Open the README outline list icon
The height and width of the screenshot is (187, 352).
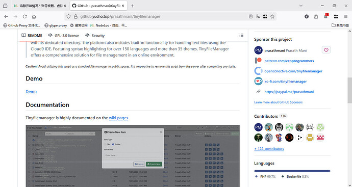tap(241, 35)
